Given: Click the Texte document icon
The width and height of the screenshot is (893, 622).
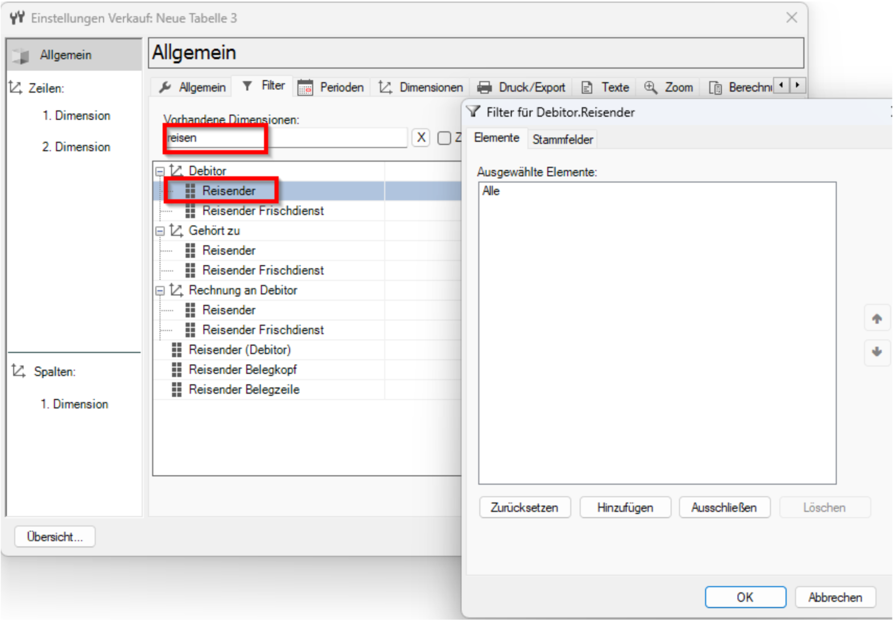Looking at the screenshot, I should point(587,87).
